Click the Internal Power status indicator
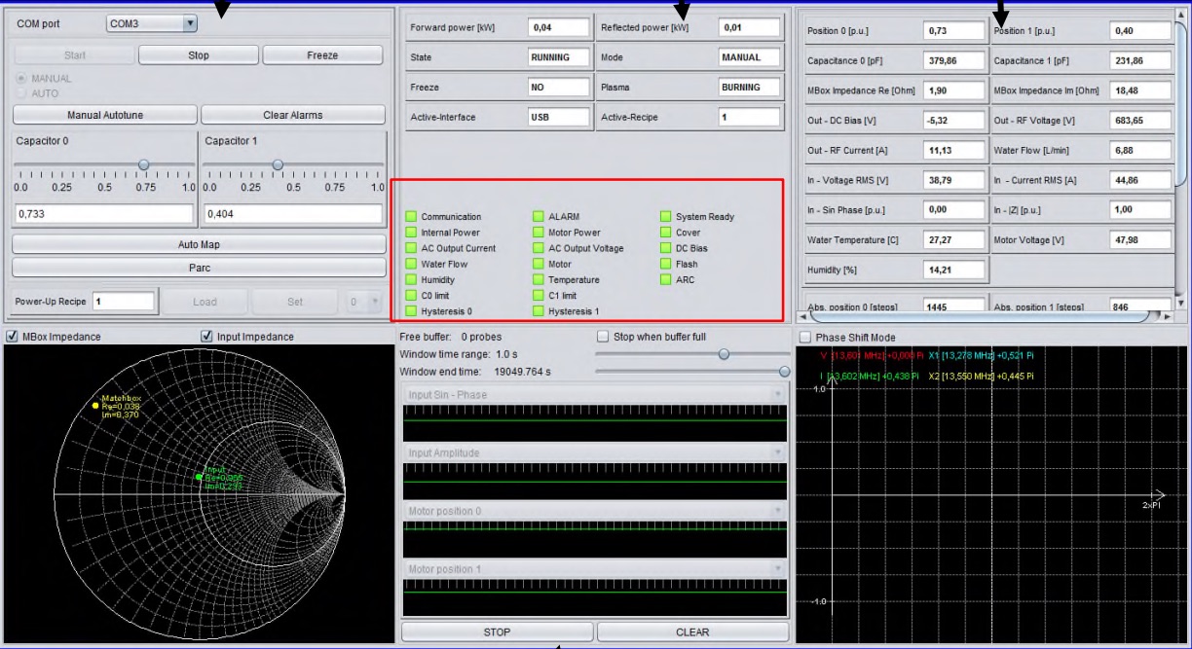The height and width of the screenshot is (649, 1192). [411, 233]
